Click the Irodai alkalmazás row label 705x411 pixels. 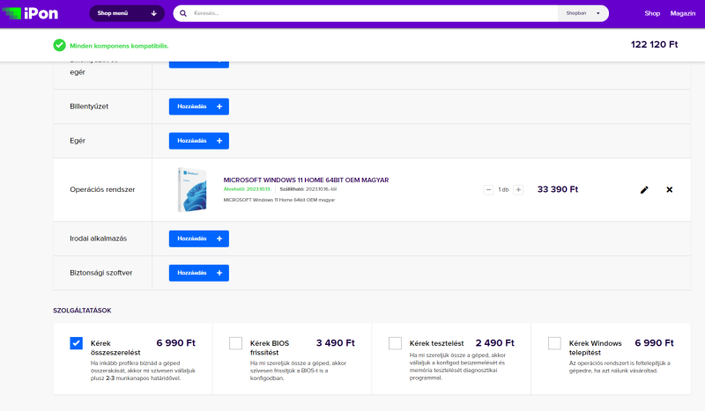pyautogui.click(x=99, y=239)
